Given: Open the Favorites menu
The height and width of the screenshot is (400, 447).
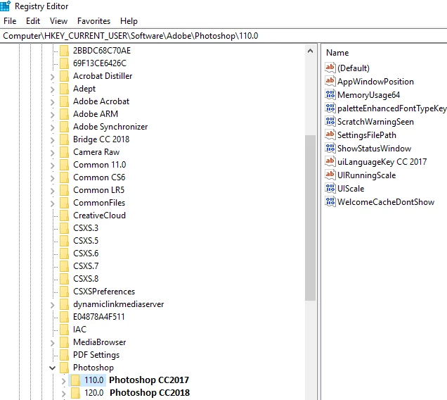Looking at the screenshot, I should point(93,21).
